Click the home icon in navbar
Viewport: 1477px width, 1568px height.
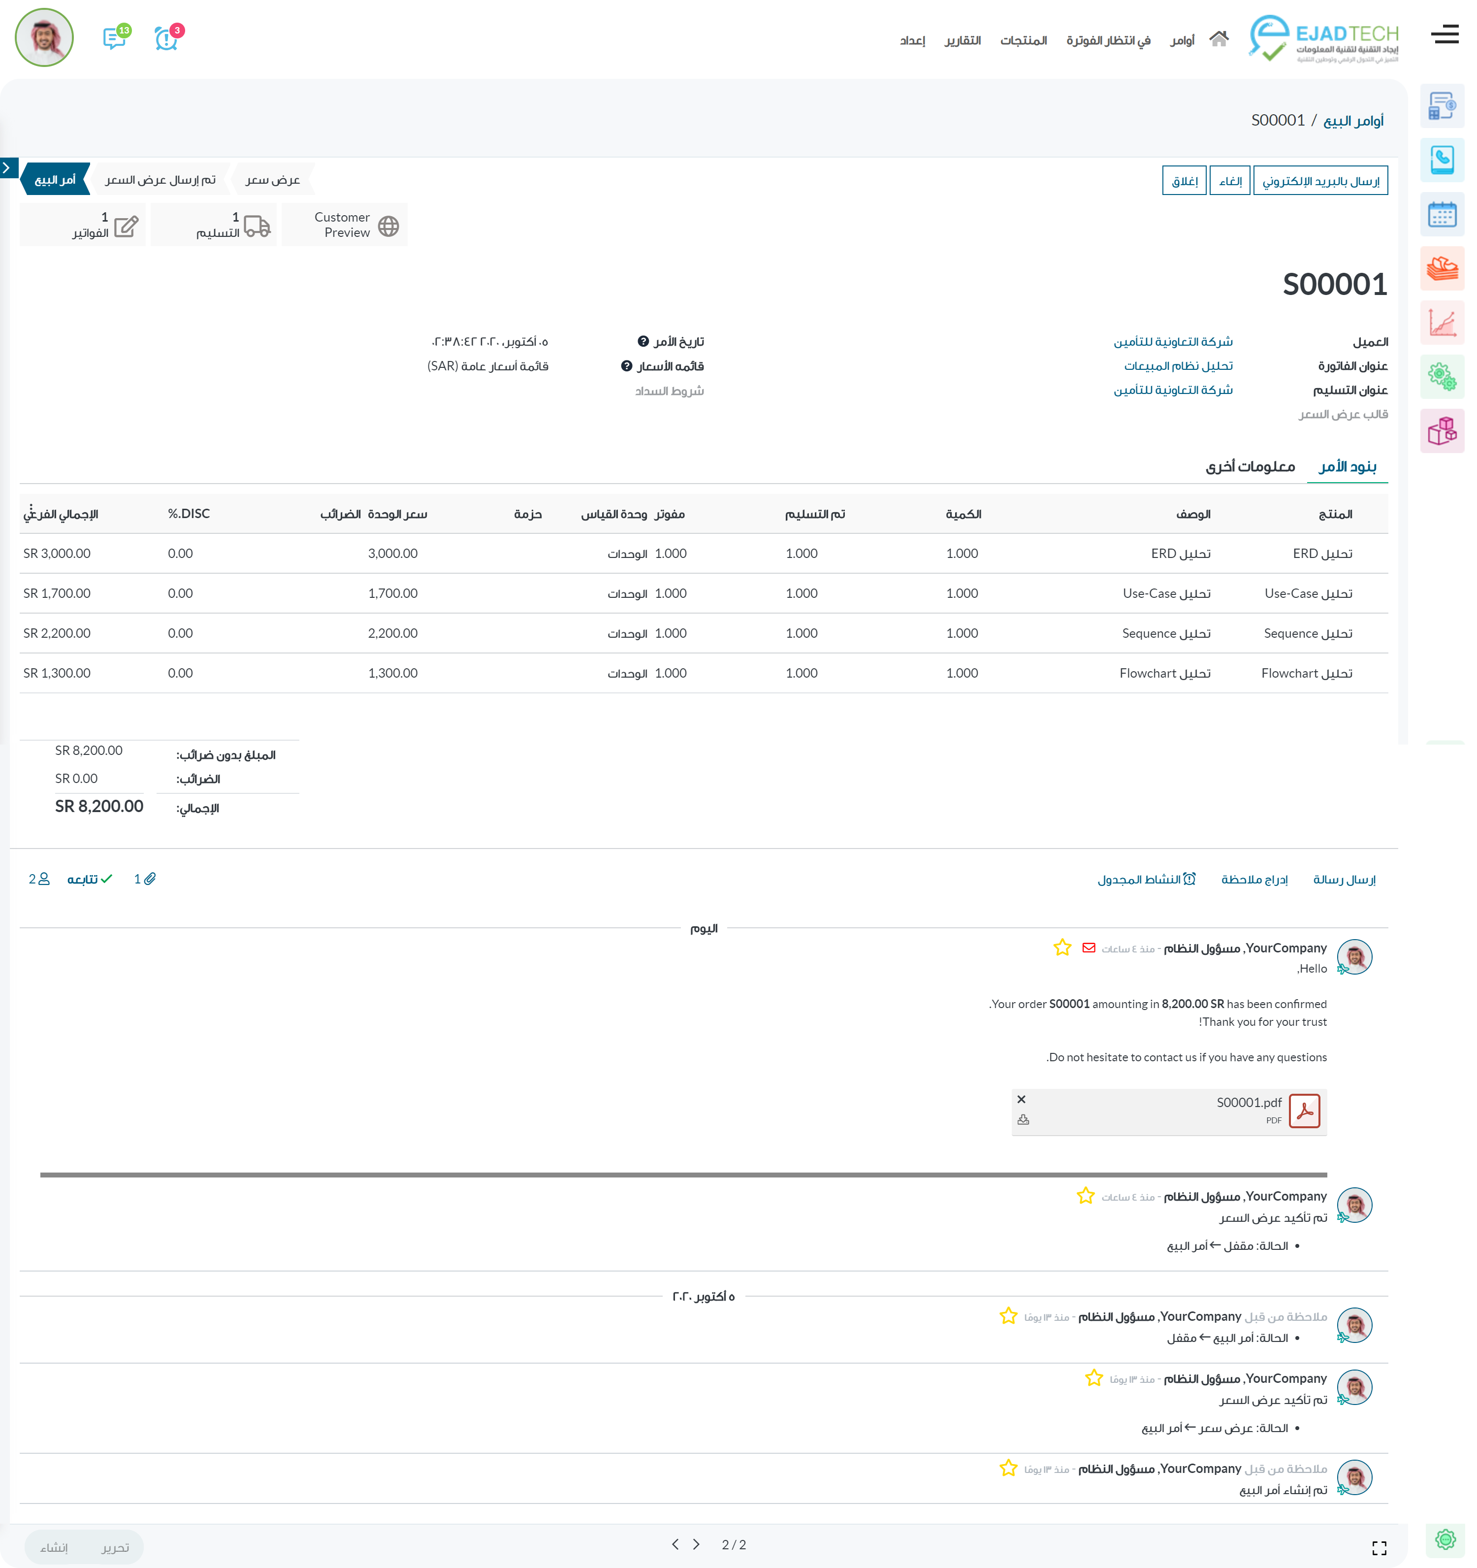tap(1219, 38)
